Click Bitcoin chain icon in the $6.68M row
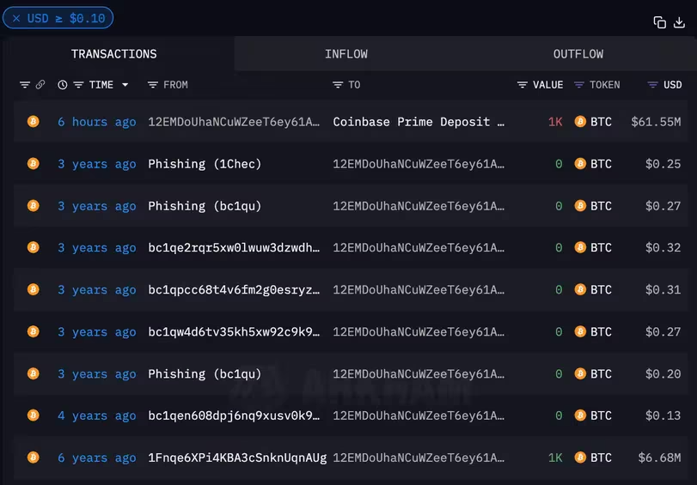This screenshot has height=485, width=697. [x=34, y=458]
